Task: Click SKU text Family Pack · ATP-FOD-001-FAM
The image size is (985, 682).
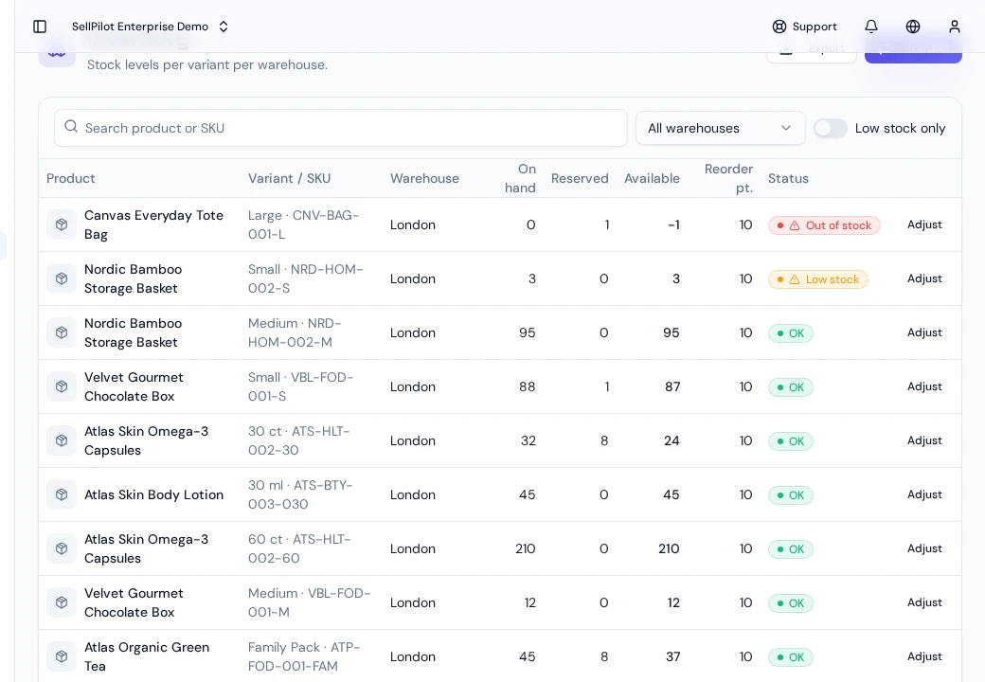Action: point(304,656)
